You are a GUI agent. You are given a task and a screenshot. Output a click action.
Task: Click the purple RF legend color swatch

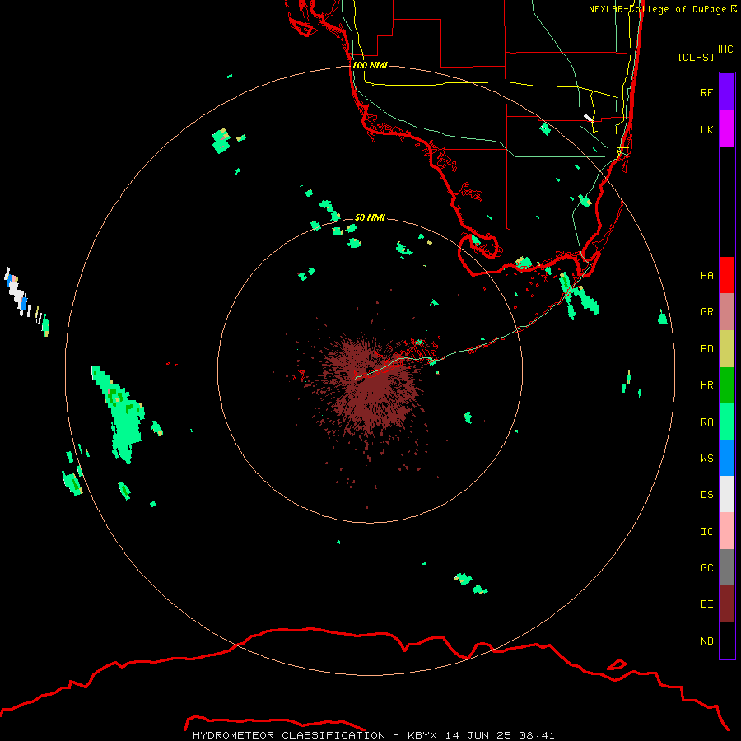point(727,92)
